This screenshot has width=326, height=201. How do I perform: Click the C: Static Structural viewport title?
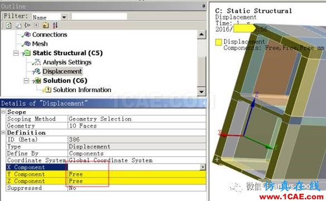pyautogui.click(x=253, y=11)
